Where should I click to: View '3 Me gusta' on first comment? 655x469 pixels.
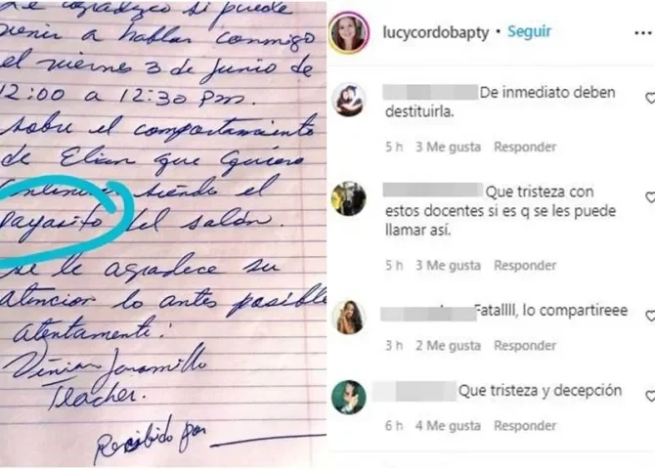(x=448, y=147)
